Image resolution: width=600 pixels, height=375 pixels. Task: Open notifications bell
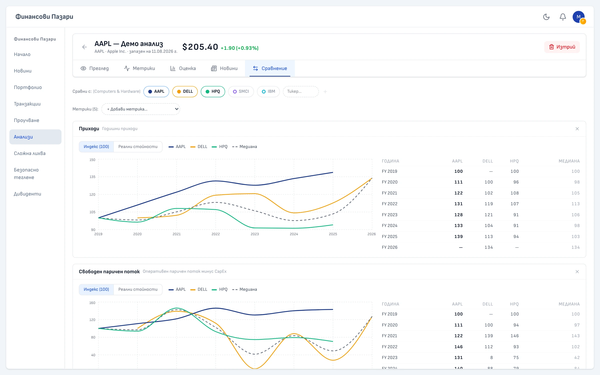click(563, 17)
